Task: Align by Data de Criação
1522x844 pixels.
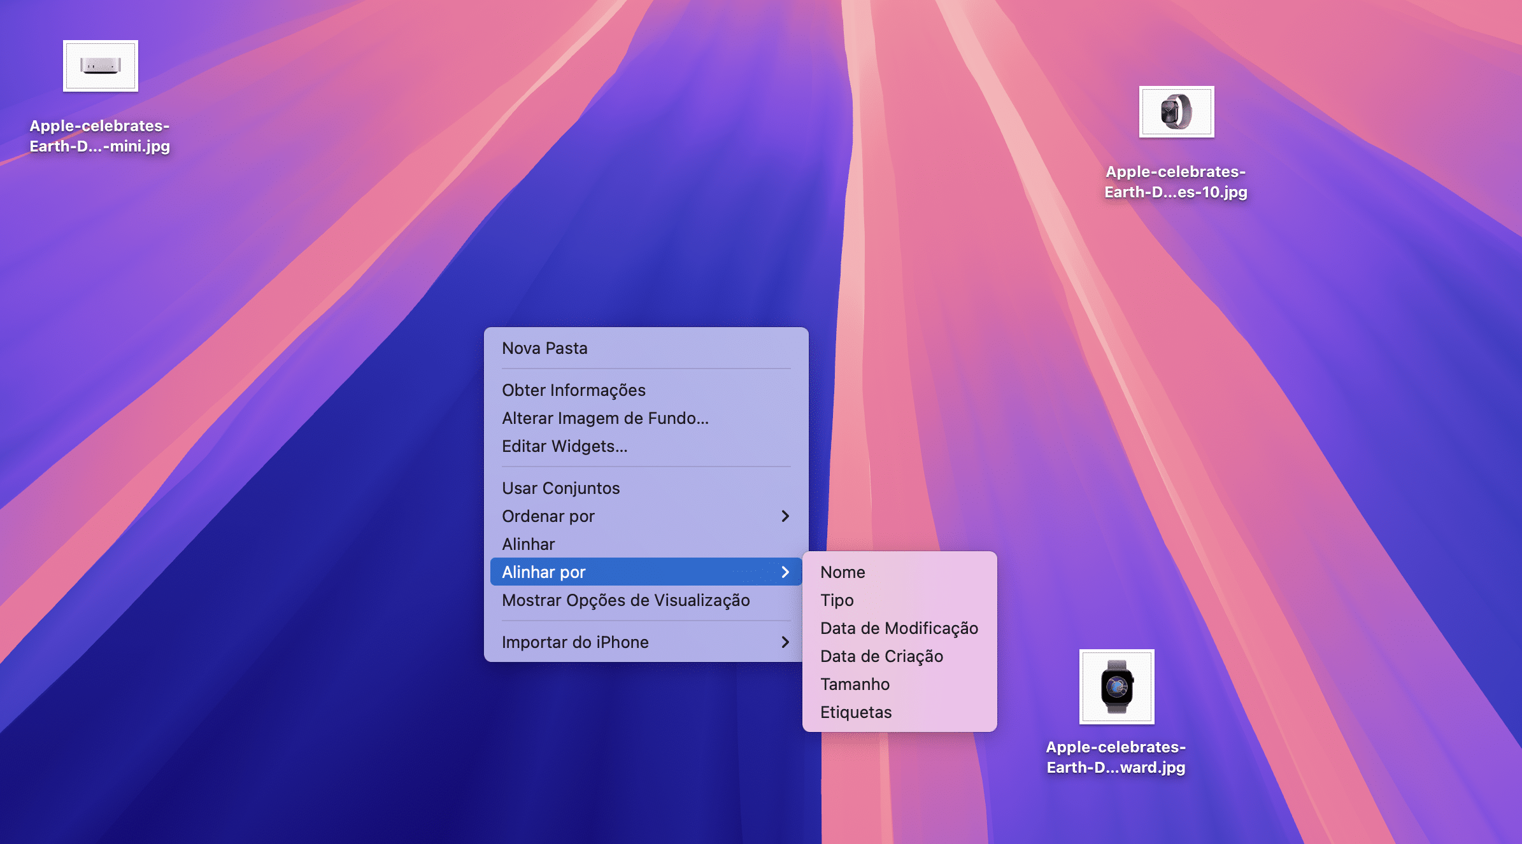Action: point(899,656)
